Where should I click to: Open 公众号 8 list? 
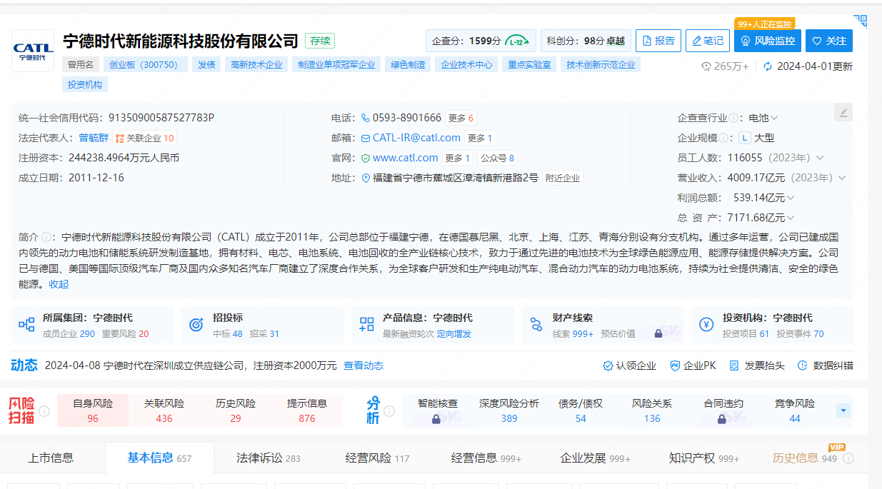pos(497,158)
